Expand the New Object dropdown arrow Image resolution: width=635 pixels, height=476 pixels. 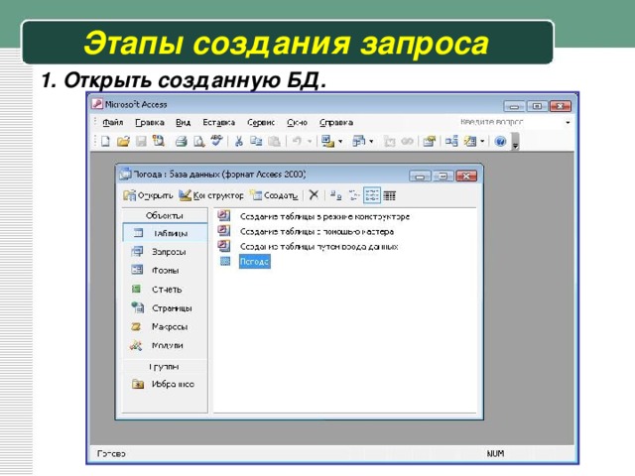click(482, 141)
